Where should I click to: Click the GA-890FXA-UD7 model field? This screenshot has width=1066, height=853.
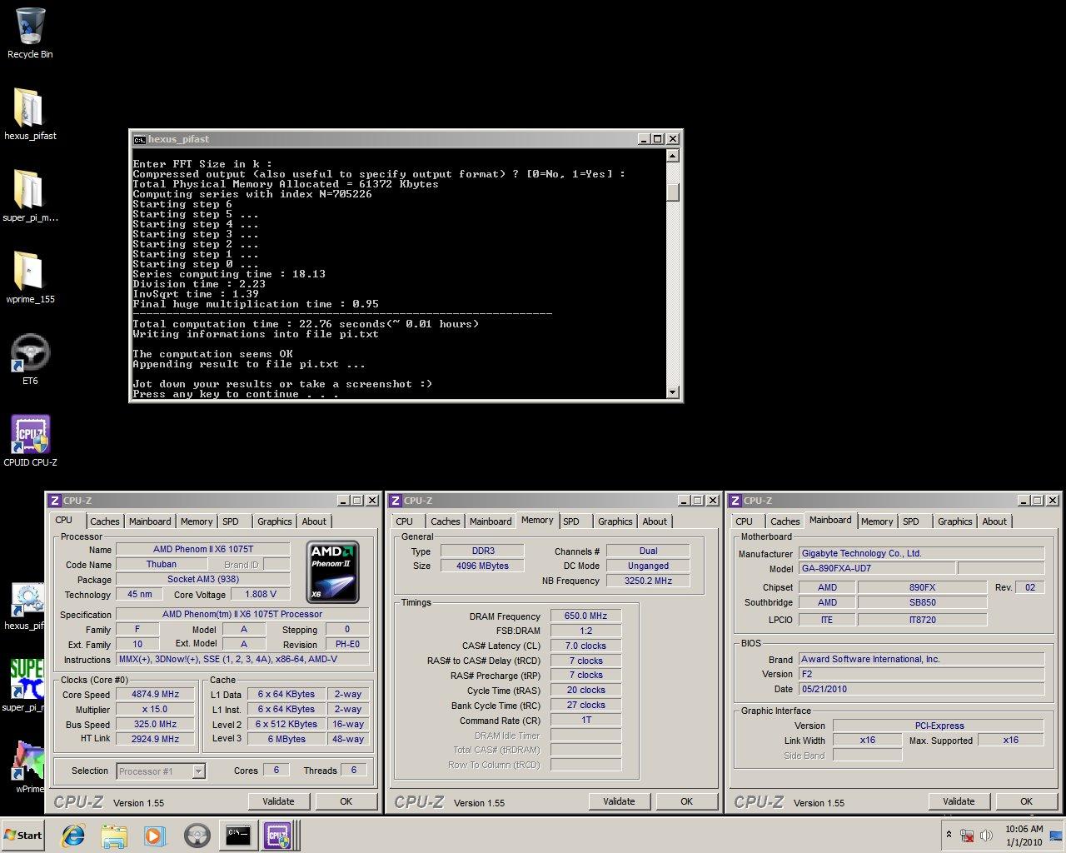tap(877, 568)
